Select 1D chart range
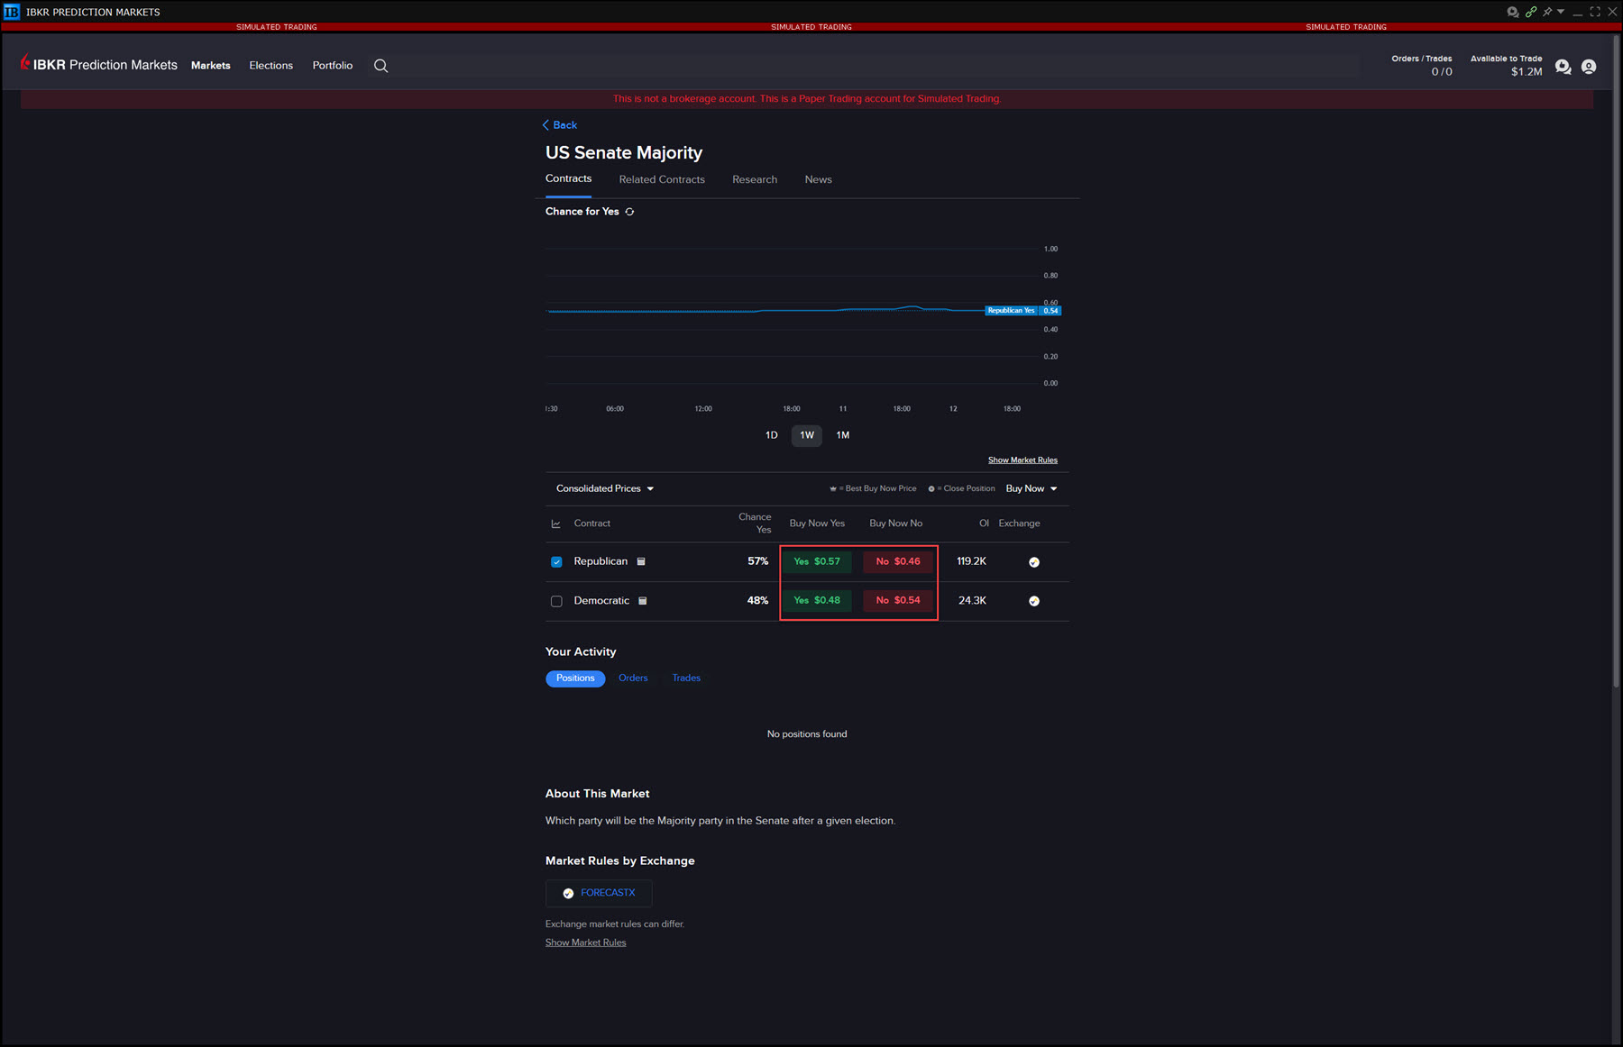This screenshot has width=1623, height=1047. (772, 435)
